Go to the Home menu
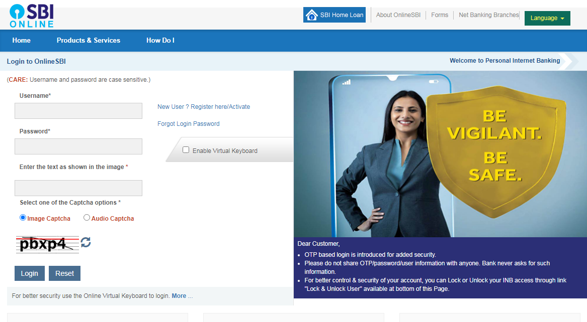The width and height of the screenshot is (587, 322). (x=21, y=40)
